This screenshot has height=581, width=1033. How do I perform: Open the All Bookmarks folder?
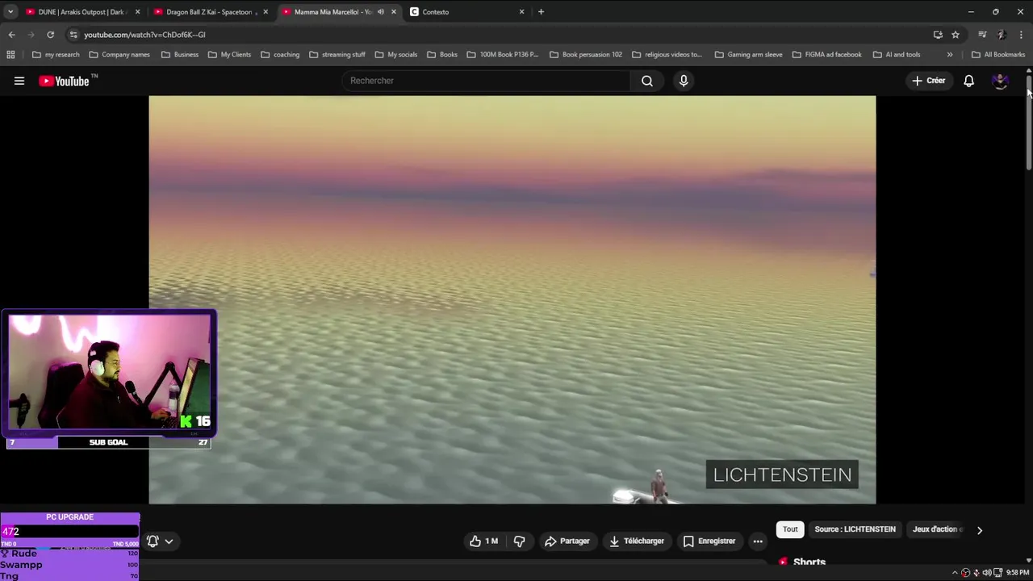998,55
